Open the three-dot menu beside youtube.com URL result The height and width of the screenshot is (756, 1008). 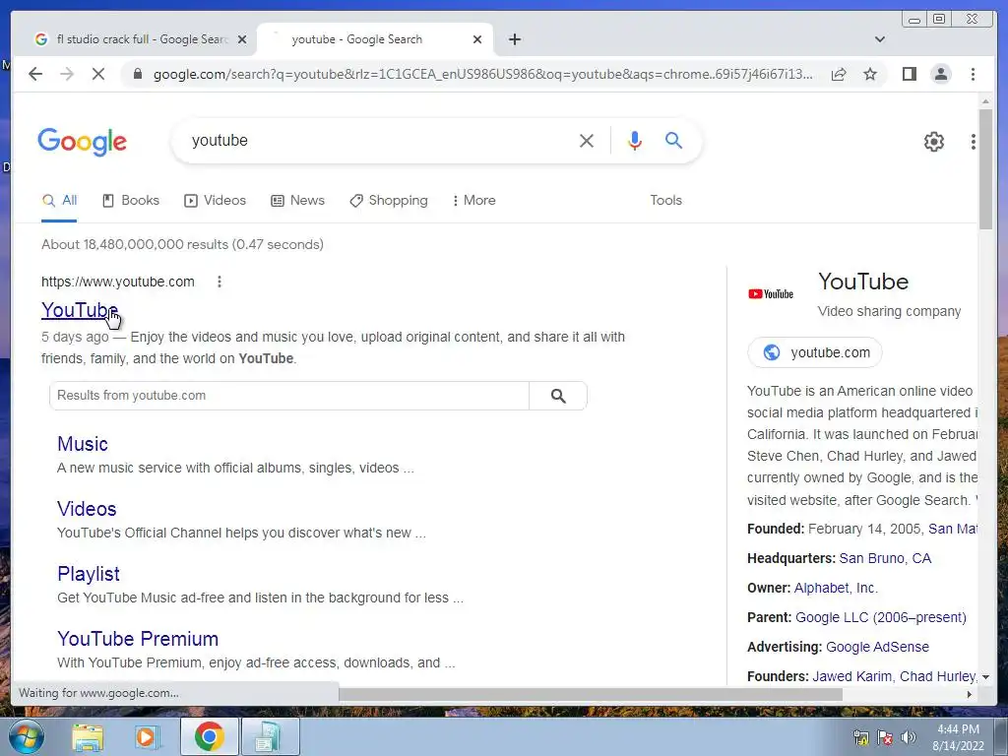(220, 282)
